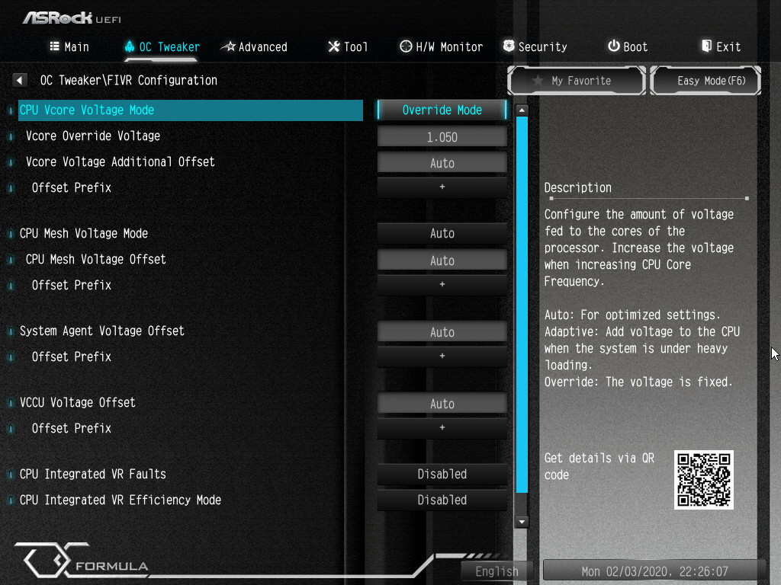Screen dimensions: 781x585
Task: Click the blue settings-list scrollbar thumb
Action: (522, 305)
